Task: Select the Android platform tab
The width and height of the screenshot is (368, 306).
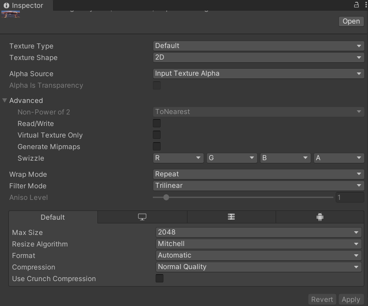Action: pos(320,217)
